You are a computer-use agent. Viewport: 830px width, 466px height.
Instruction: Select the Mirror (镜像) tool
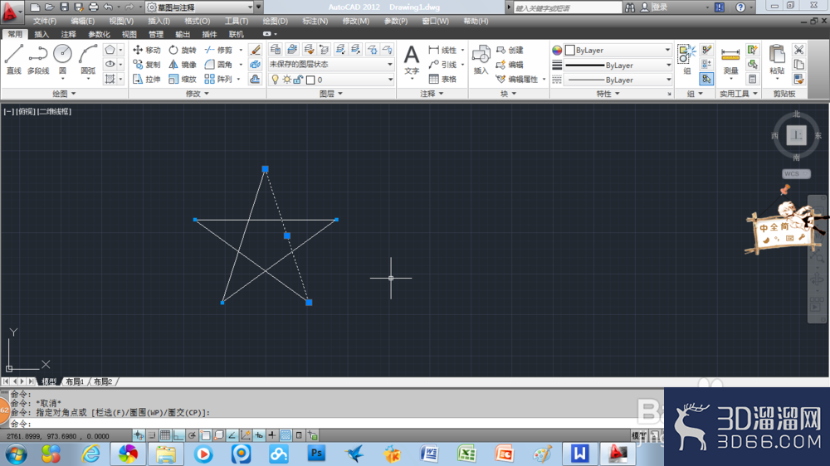tap(183, 65)
